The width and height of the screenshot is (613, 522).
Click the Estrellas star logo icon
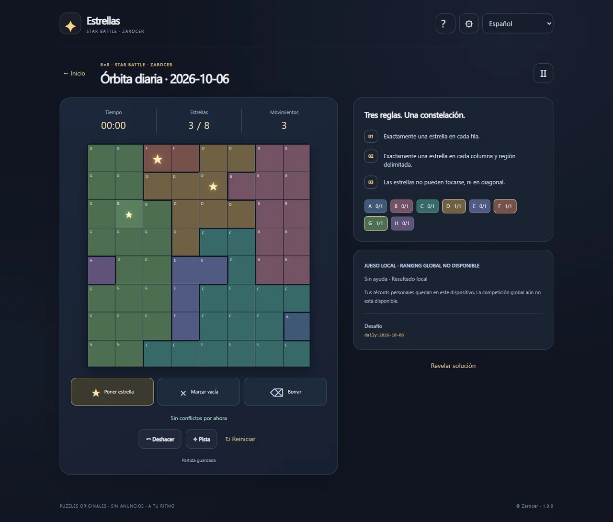pos(70,23)
